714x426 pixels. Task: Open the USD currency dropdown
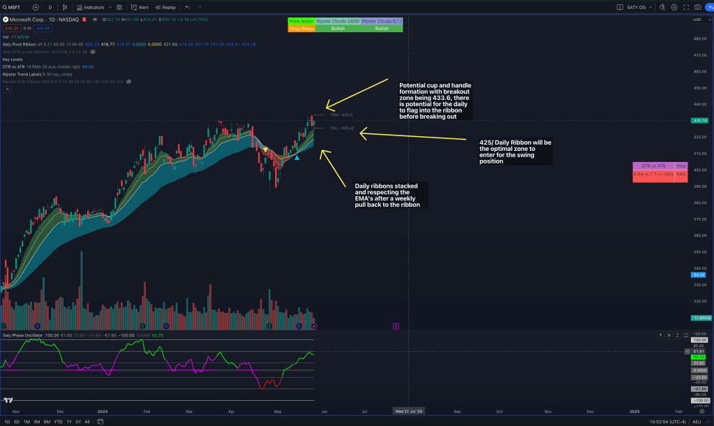click(697, 20)
